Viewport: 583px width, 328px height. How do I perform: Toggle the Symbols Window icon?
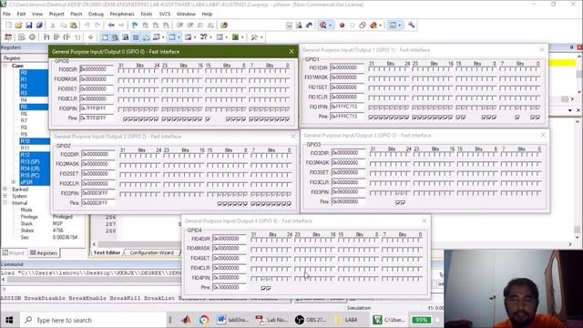(x=126, y=37)
